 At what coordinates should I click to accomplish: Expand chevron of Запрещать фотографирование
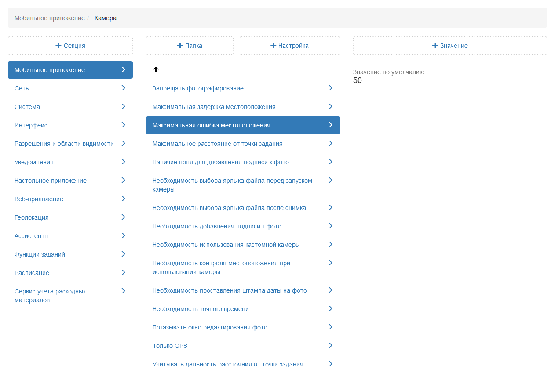pyautogui.click(x=331, y=88)
